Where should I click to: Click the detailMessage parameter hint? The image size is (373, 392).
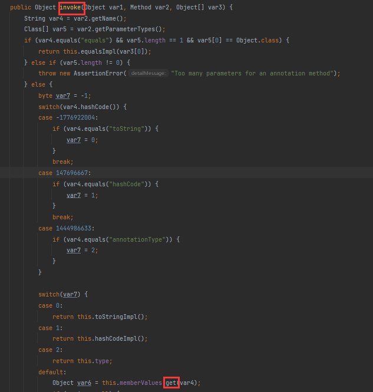point(148,73)
